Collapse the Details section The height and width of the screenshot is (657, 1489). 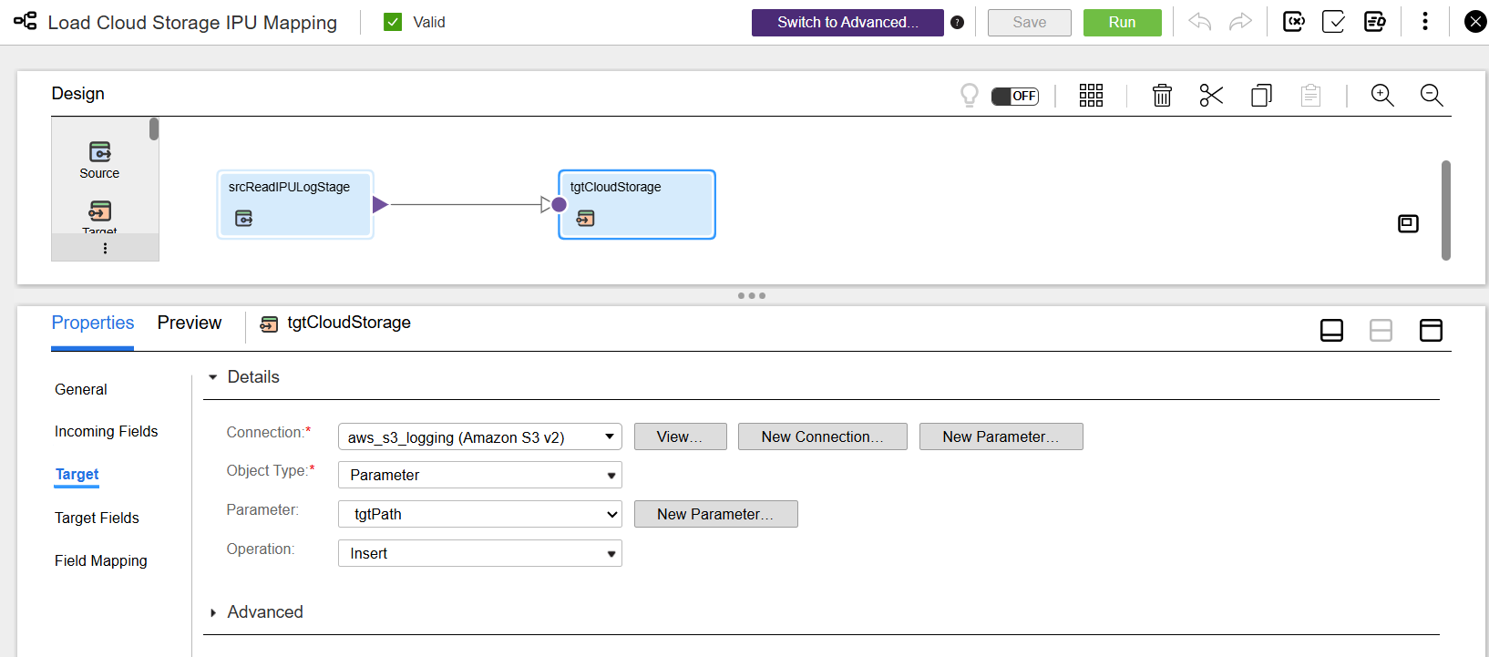(212, 377)
